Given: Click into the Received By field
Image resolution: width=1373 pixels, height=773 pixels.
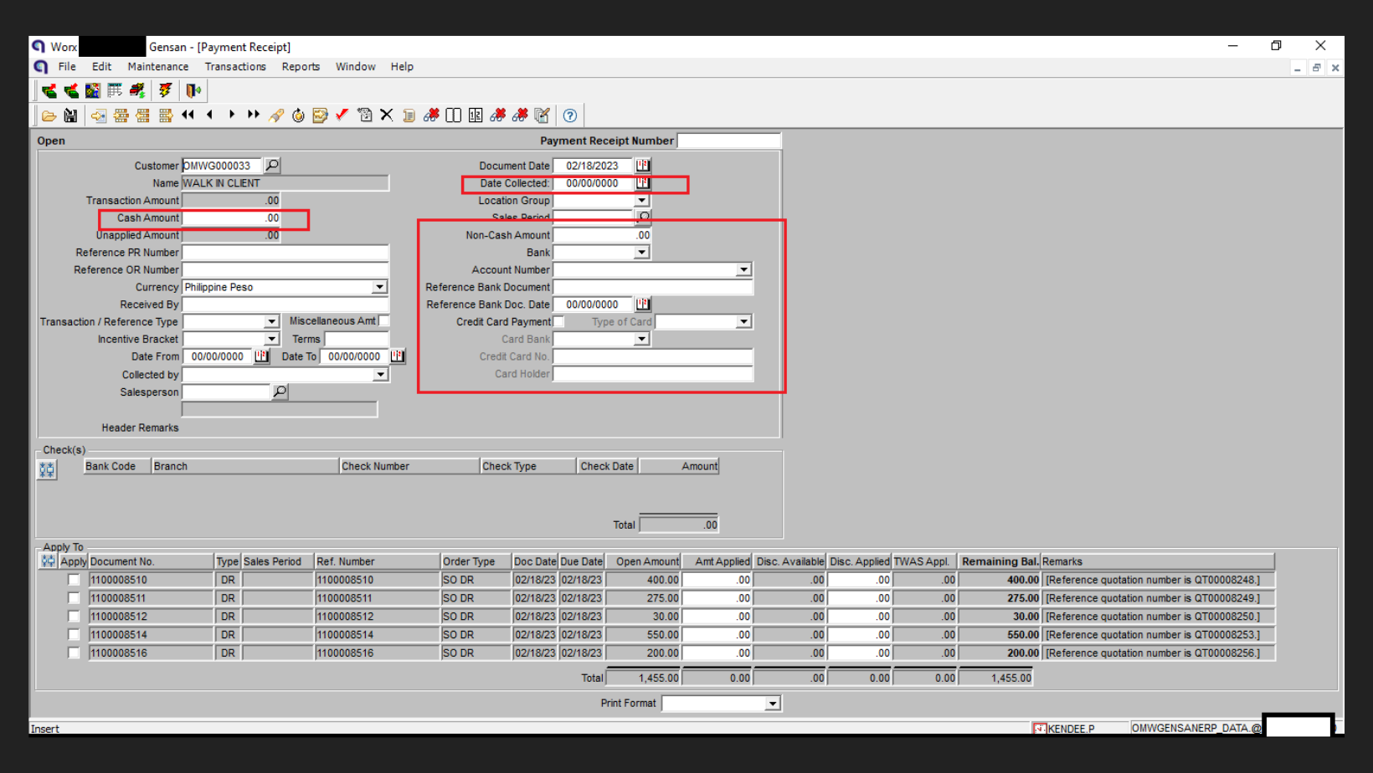Looking at the screenshot, I should coord(285,305).
